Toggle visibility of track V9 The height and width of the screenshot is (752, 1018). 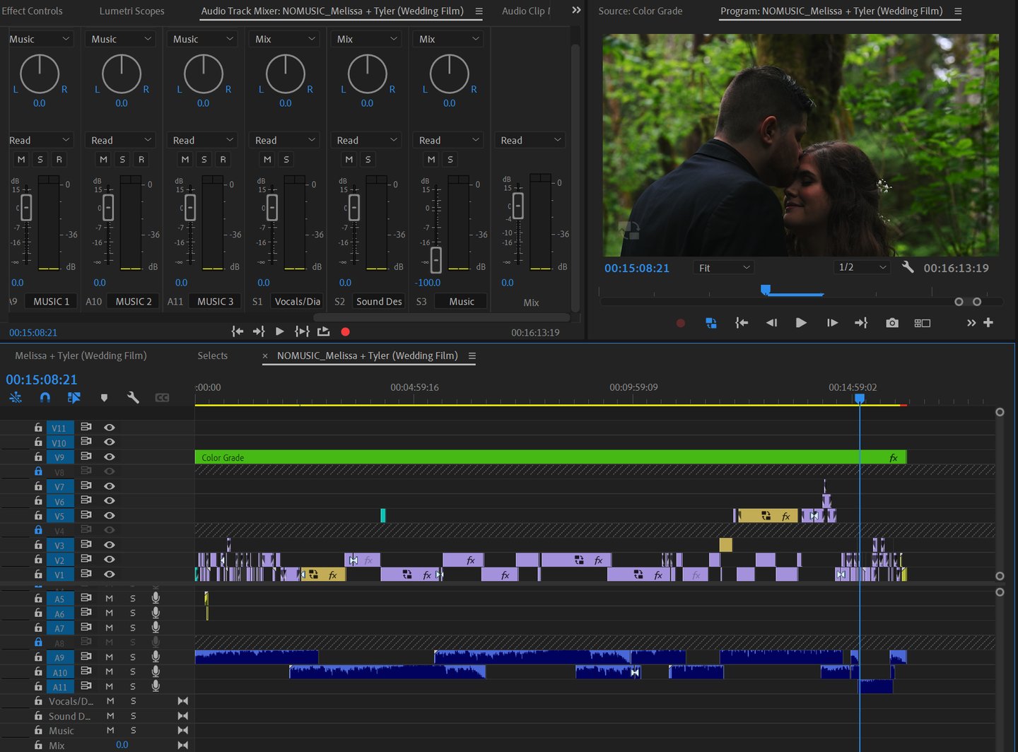point(110,457)
